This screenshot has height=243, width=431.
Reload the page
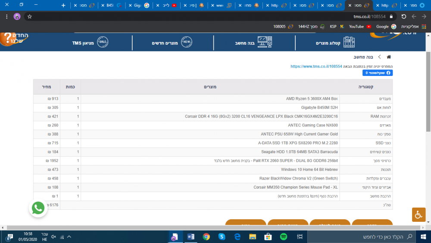click(x=403, y=16)
